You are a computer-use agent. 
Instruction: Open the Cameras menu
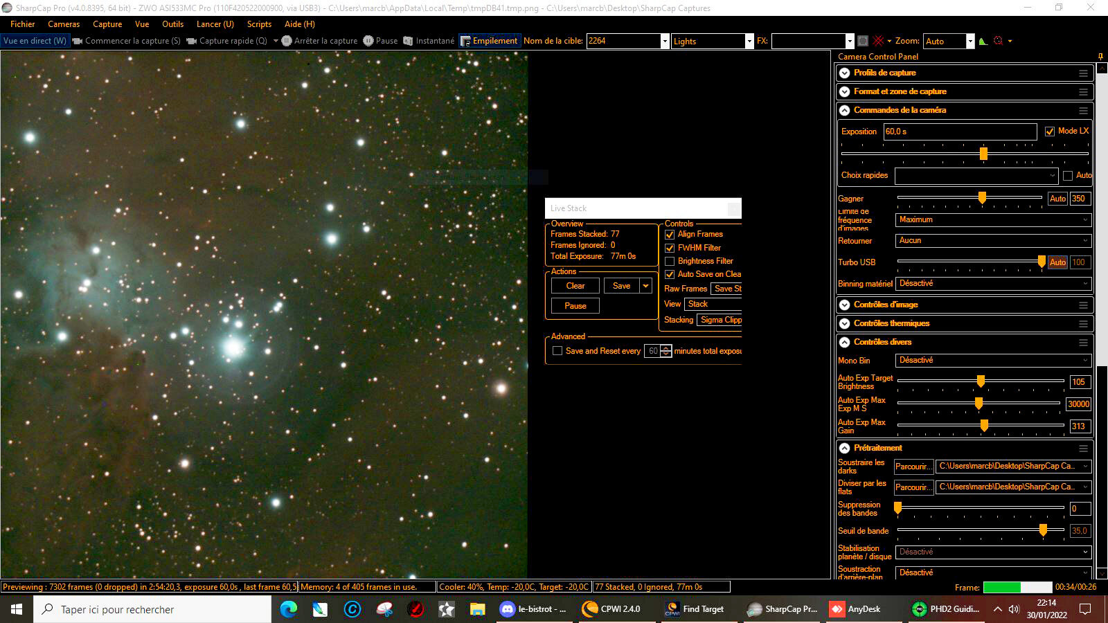(x=64, y=24)
